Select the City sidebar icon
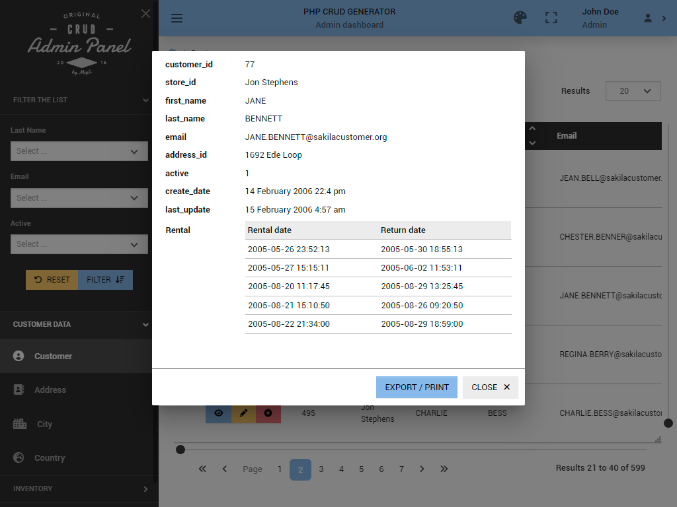The height and width of the screenshot is (507, 677). (x=20, y=424)
